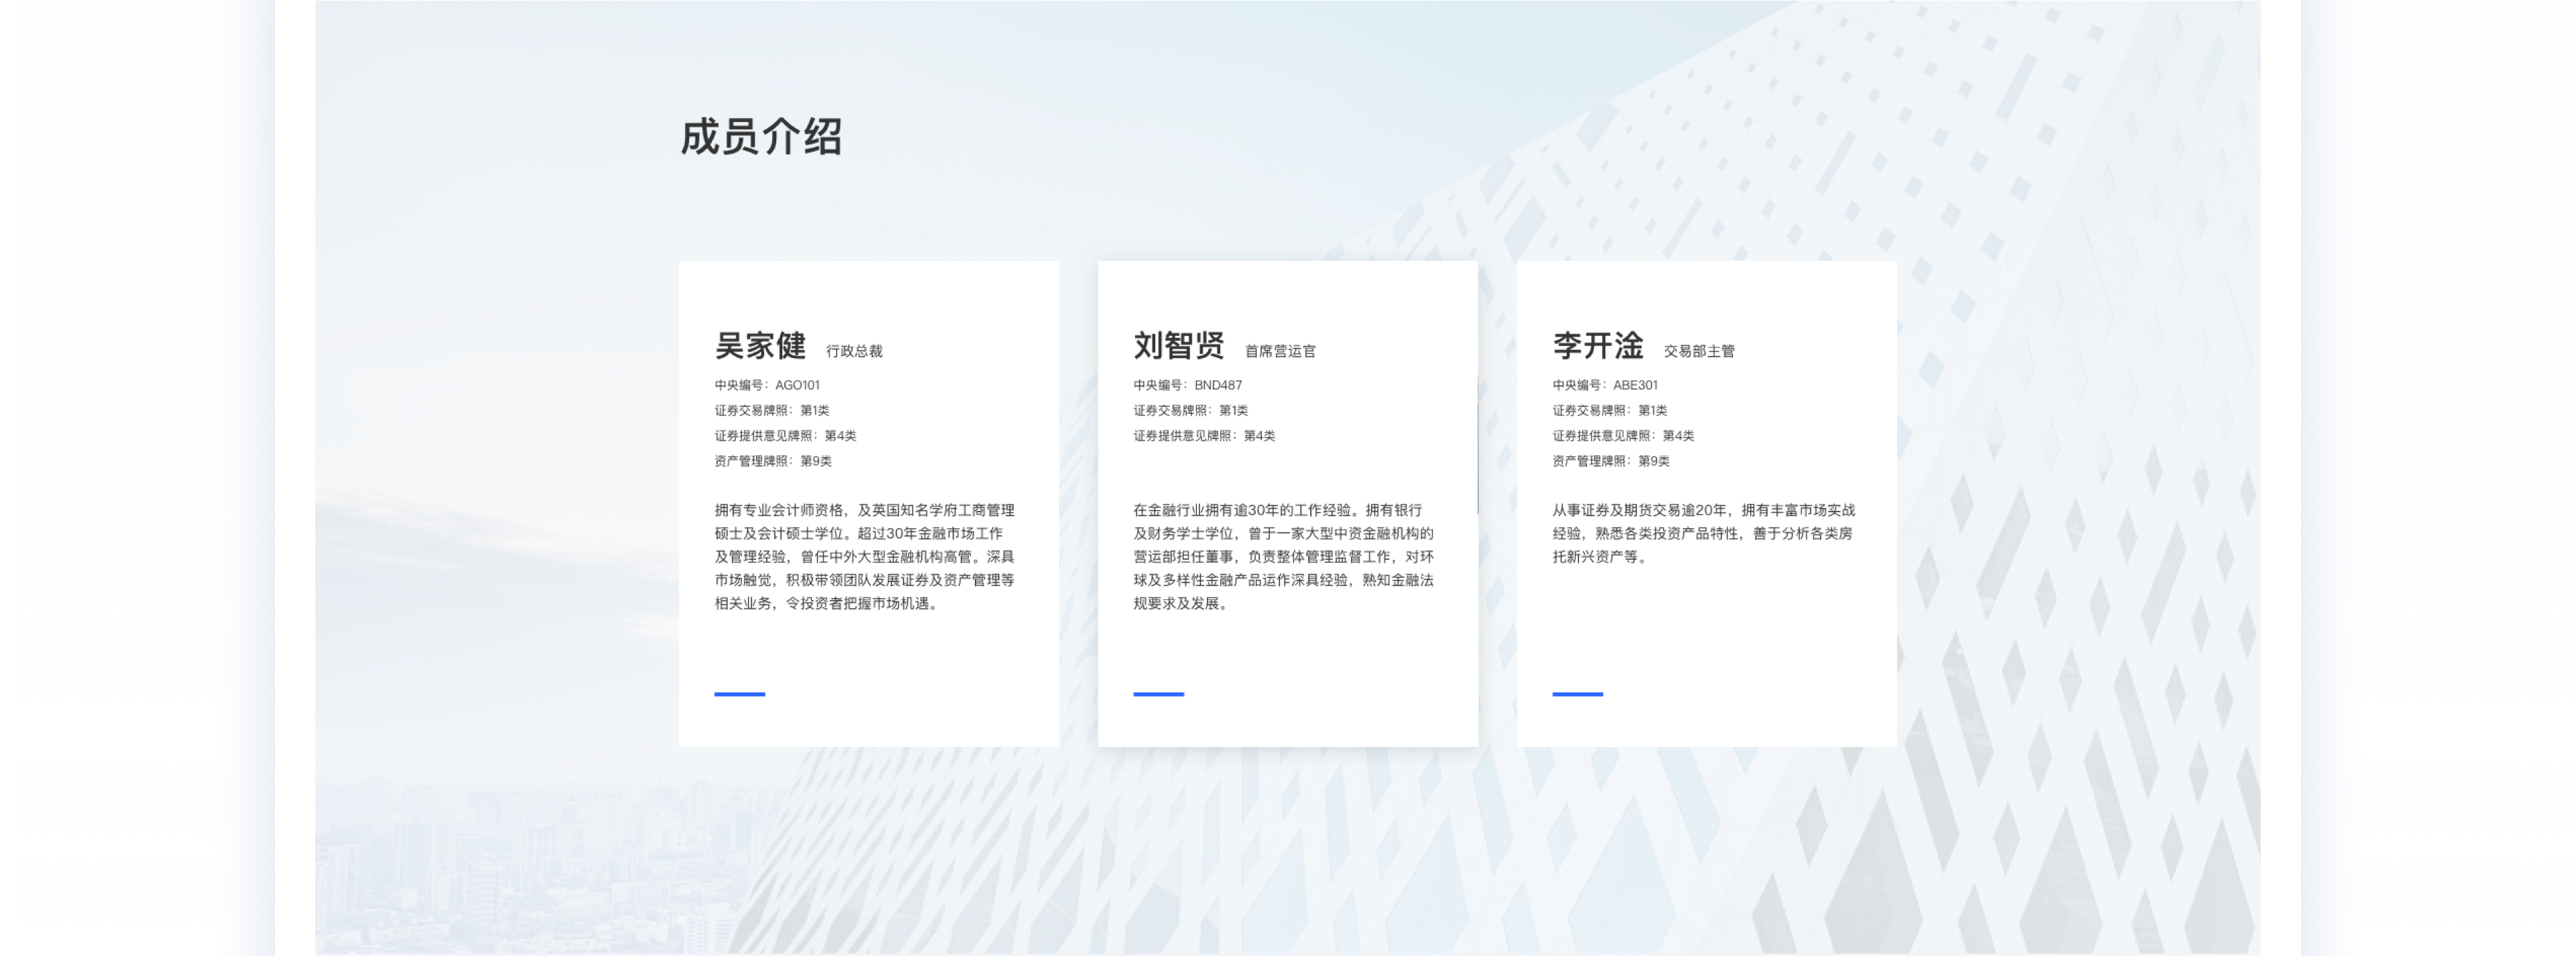Click the 行政总裁 title label

pos(854,352)
